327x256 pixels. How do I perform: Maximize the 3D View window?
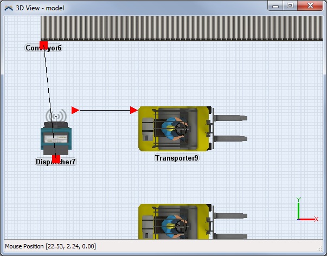tap(290, 5)
